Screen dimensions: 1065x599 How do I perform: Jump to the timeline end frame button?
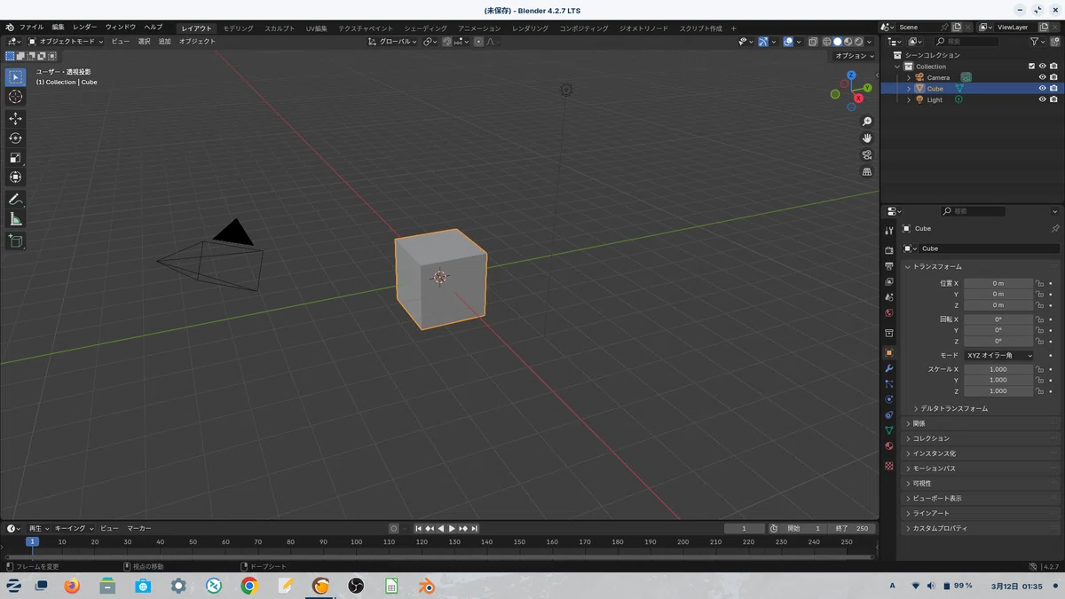[x=475, y=528]
